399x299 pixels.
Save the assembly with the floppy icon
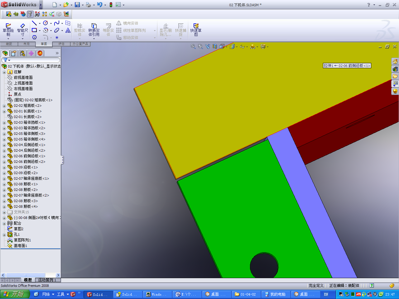click(77, 5)
